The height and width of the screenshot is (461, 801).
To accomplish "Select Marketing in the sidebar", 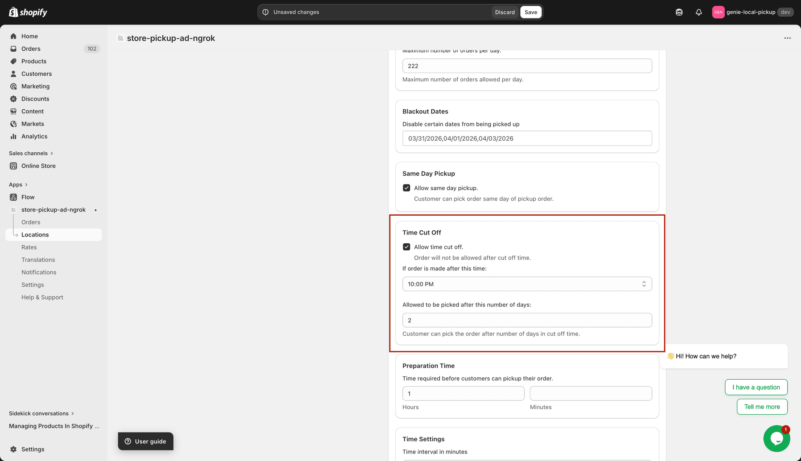I will click(x=35, y=86).
